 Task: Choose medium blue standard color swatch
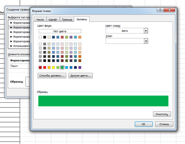point(71,67)
